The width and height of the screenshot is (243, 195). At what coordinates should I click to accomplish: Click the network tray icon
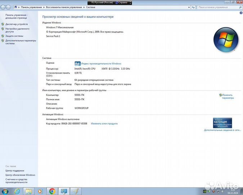[x=218, y=191]
